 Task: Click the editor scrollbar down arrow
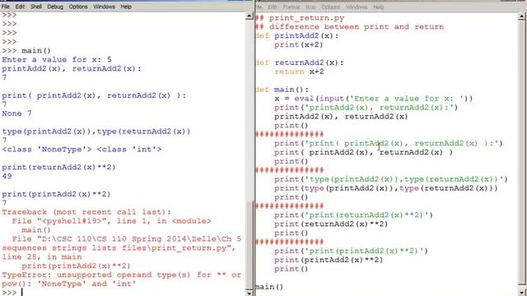point(522,293)
